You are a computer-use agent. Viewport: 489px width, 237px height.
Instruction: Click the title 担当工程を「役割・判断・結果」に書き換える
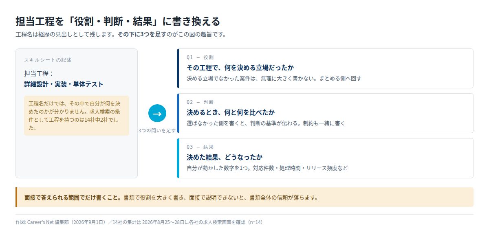coord(118,21)
